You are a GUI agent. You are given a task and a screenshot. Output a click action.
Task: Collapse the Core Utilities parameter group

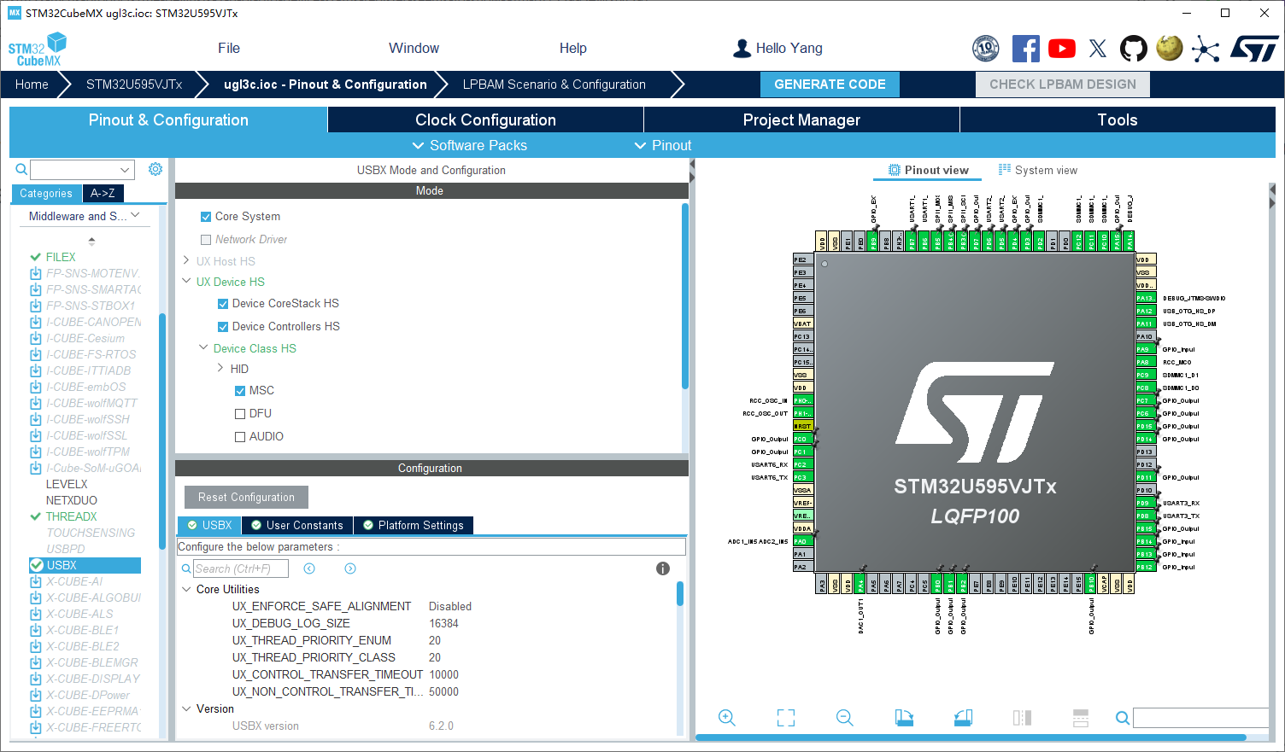pyautogui.click(x=187, y=589)
